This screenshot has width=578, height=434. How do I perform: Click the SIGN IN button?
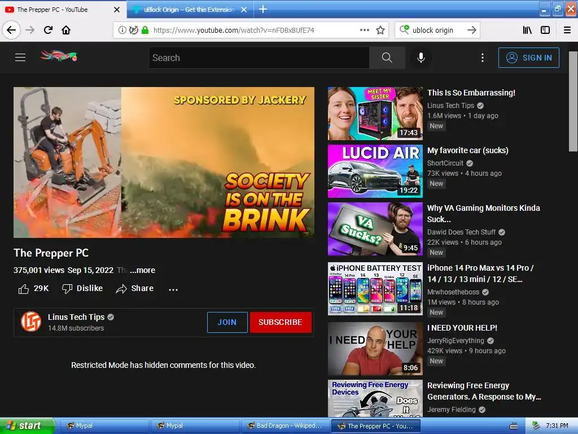tap(528, 58)
